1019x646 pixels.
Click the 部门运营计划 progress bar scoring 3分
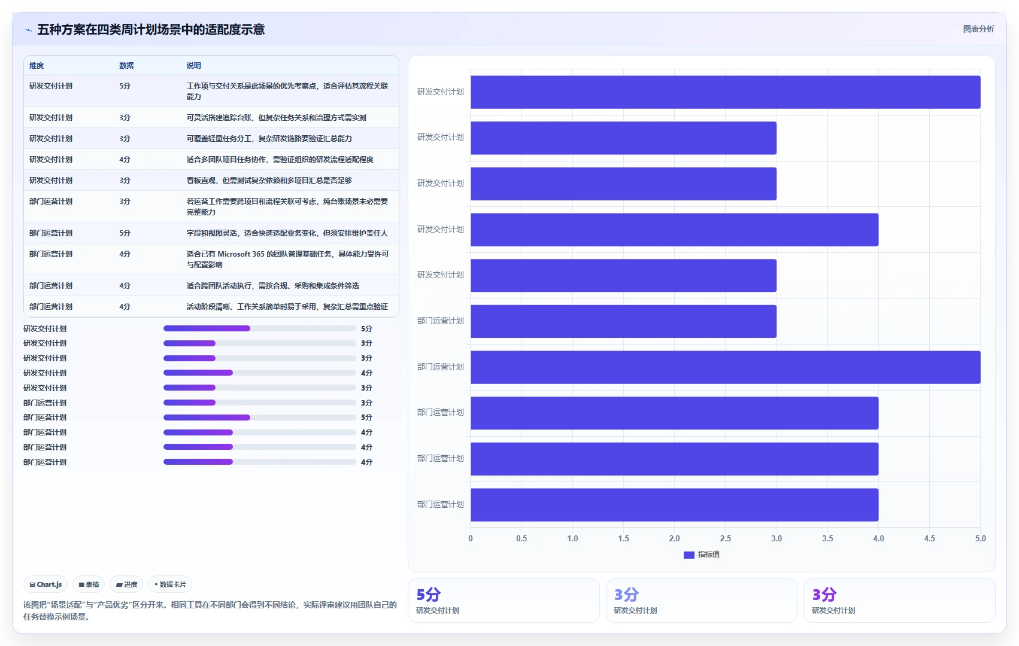[x=260, y=403]
